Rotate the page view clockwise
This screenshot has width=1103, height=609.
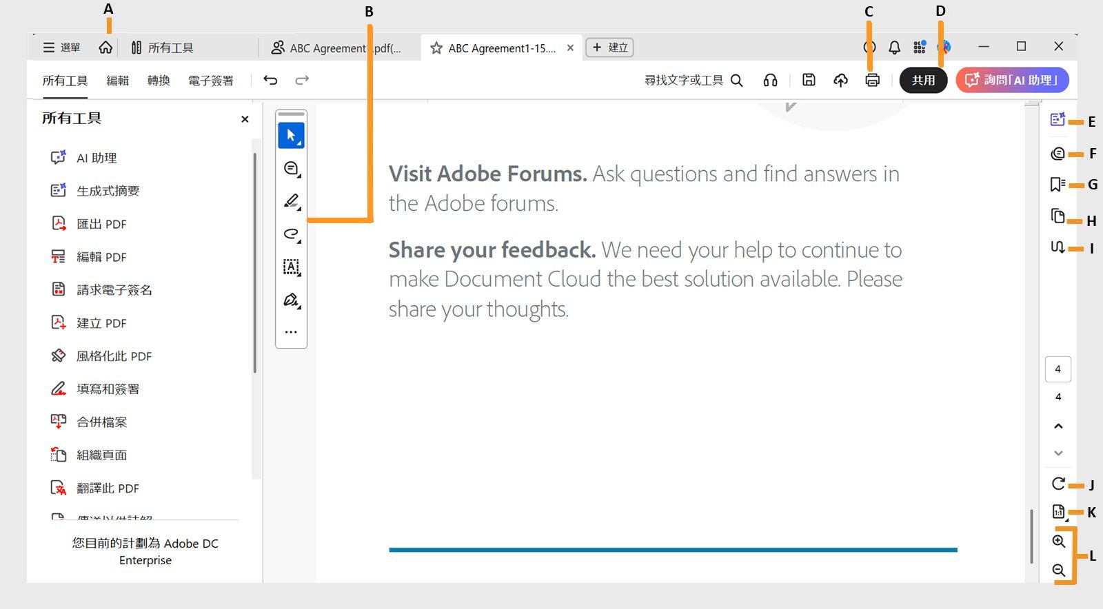1058,484
